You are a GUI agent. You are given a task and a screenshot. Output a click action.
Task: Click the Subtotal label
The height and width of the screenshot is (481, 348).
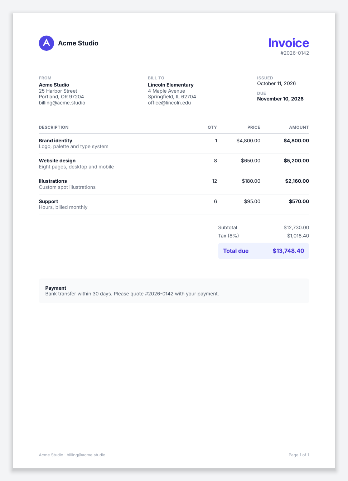(x=228, y=227)
